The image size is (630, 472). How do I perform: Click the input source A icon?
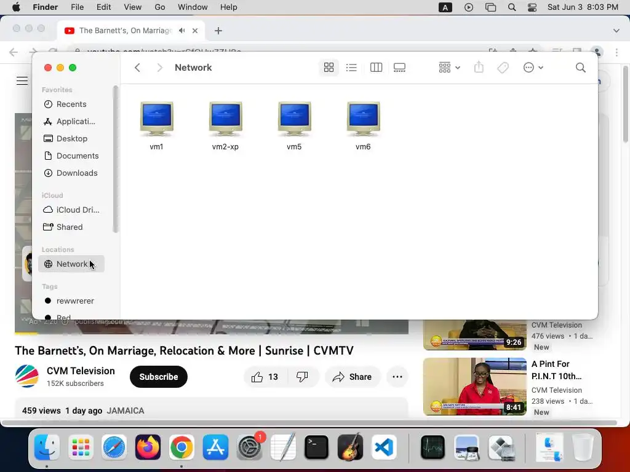coord(445,7)
